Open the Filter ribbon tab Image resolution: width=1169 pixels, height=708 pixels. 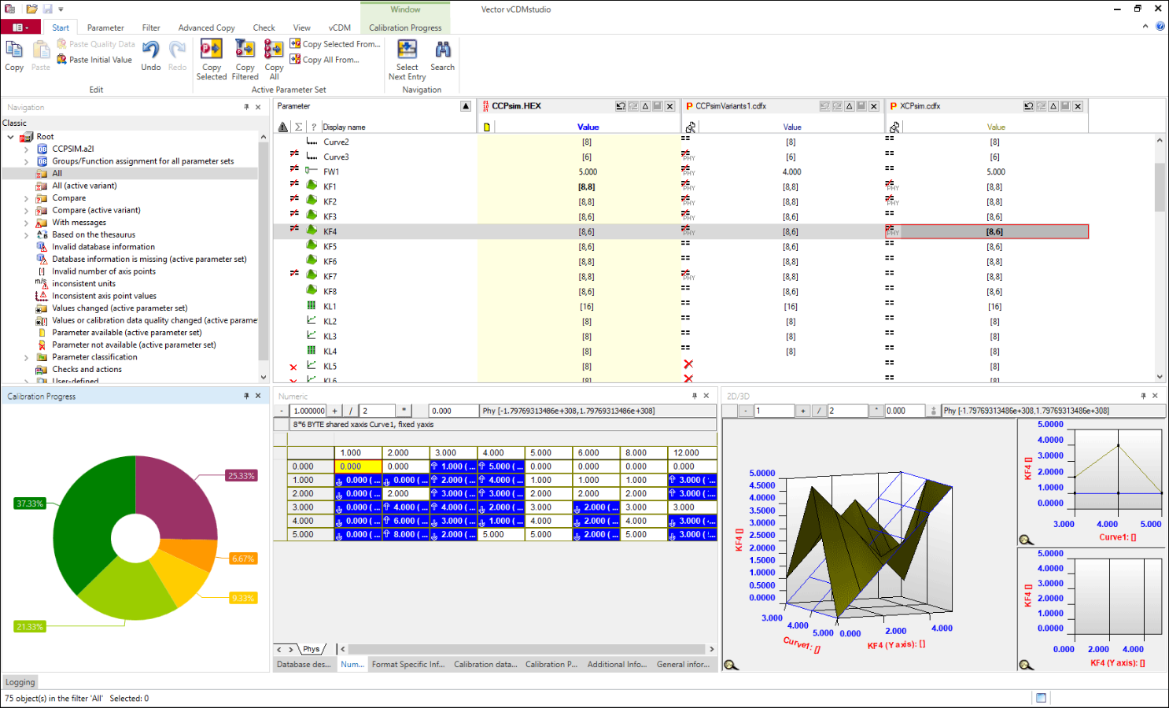tap(151, 28)
